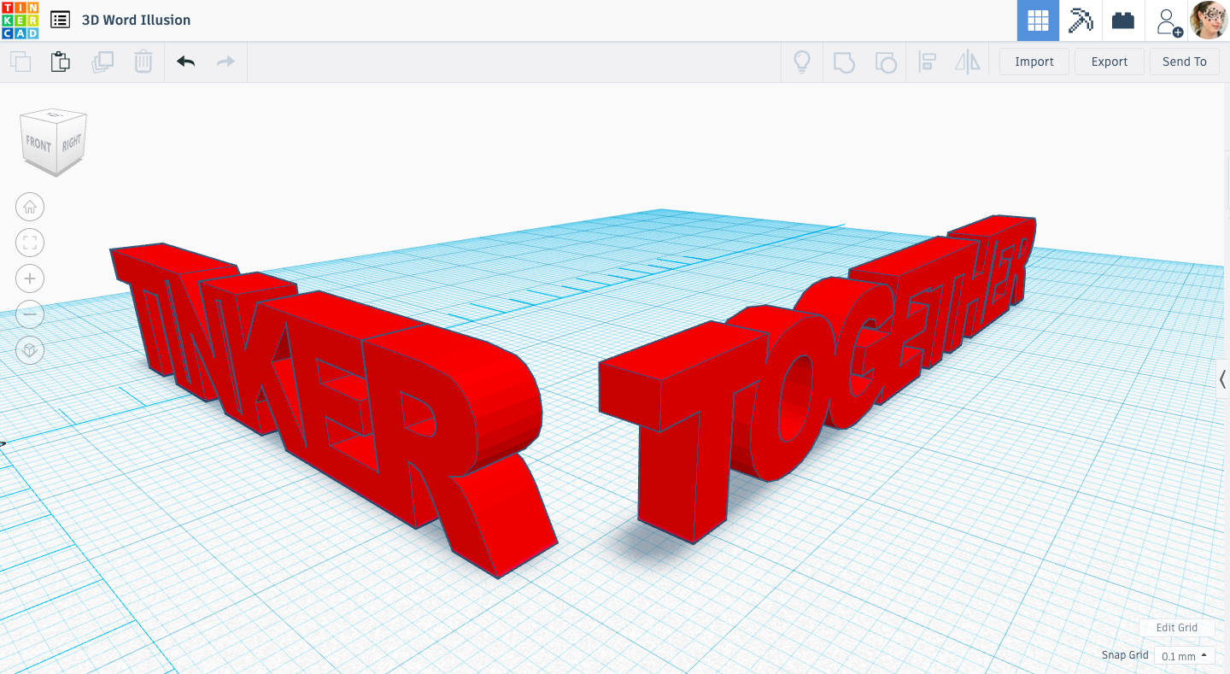Select the Group tool
Screen dimensions: 1230x674
coord(844,62)
